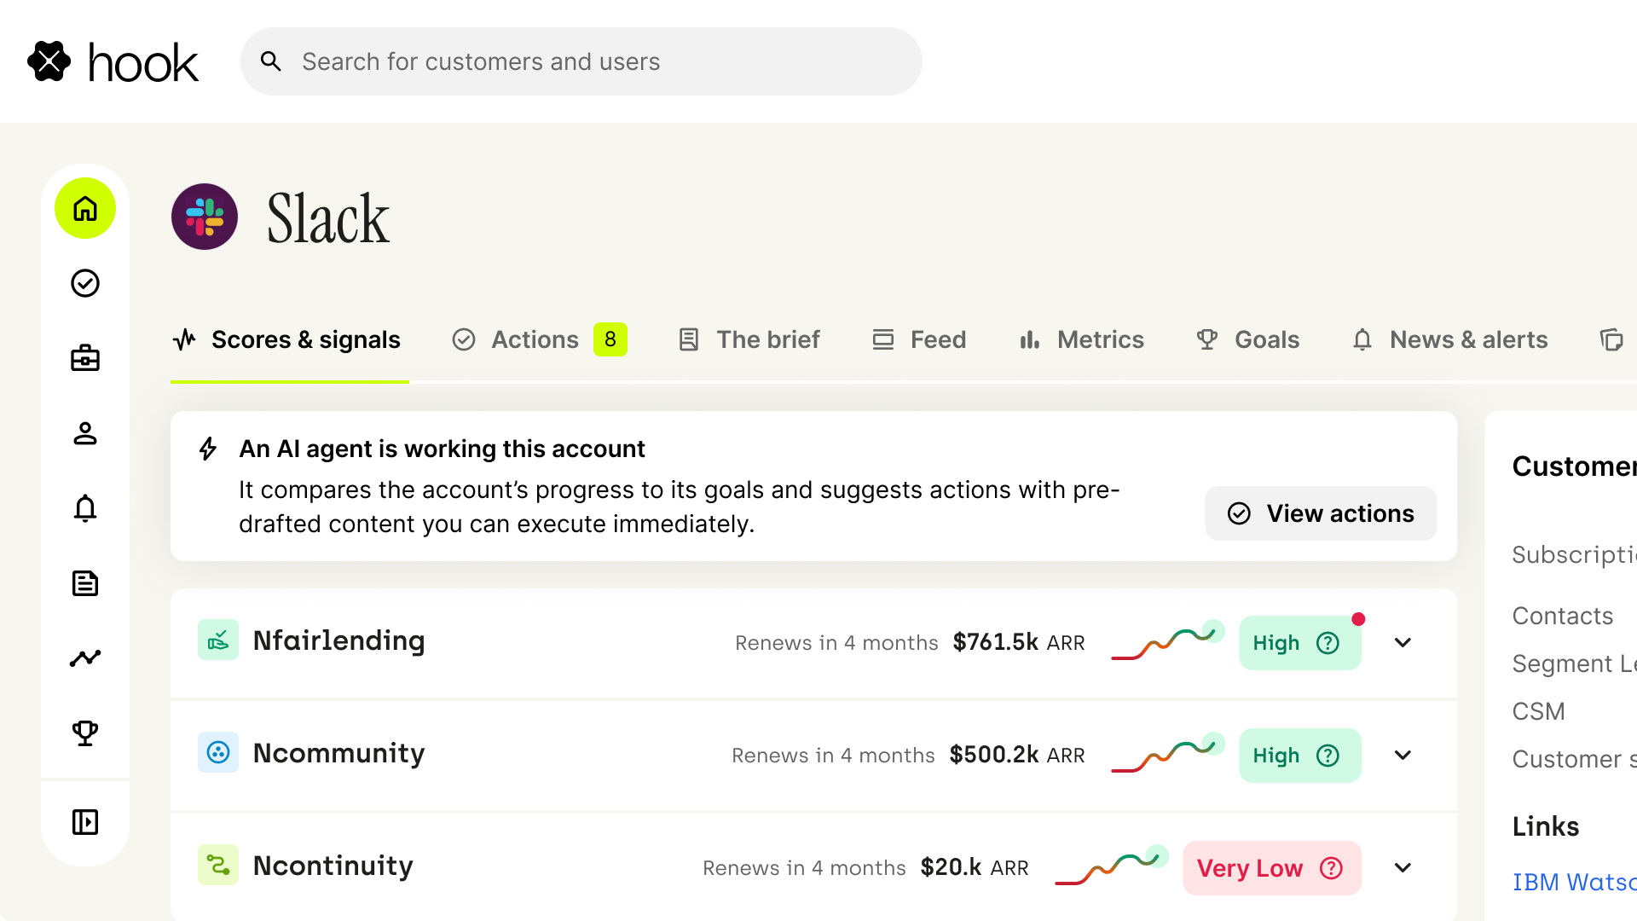The image size is (1637, 921).
Task: Click the High score badge for Nfairlending
Action: coord(1299,643)
